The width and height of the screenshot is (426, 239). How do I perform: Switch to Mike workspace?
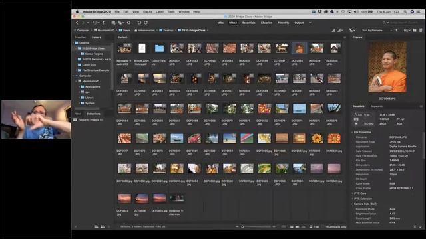(220, 23)
